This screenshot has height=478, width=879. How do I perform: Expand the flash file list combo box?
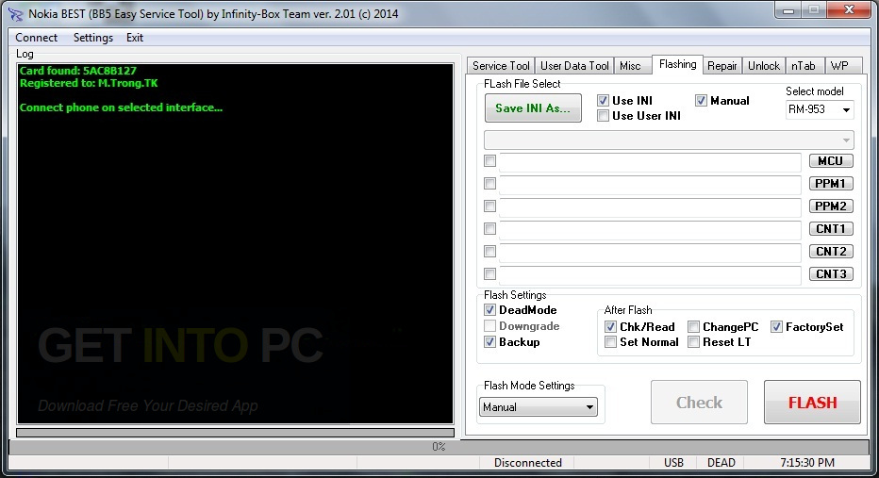(x=669, y=140)
